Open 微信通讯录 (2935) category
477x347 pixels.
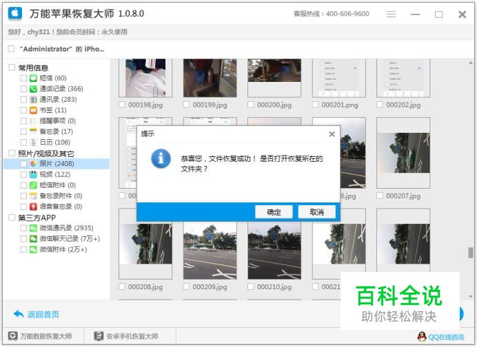pos(66,228)
